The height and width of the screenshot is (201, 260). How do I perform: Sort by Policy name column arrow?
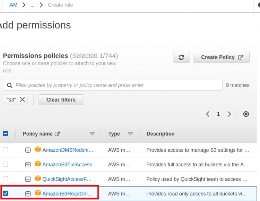coord(92,134)
